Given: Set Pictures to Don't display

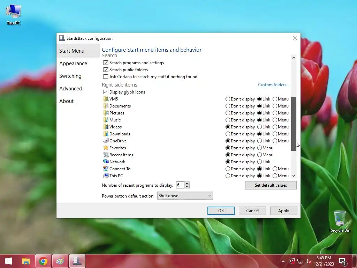Looking at the screenshot, I should 228,113.
